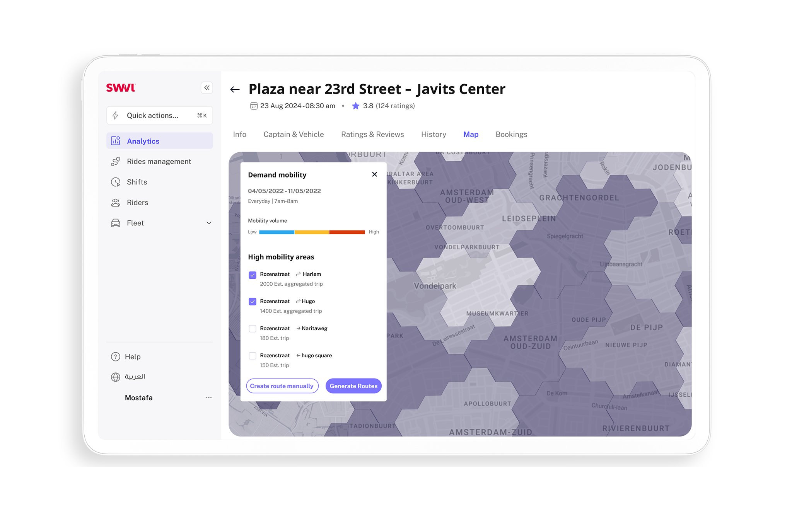Click the yellow middle segment of mobility bar
The image size is (792, 510).
312,232
